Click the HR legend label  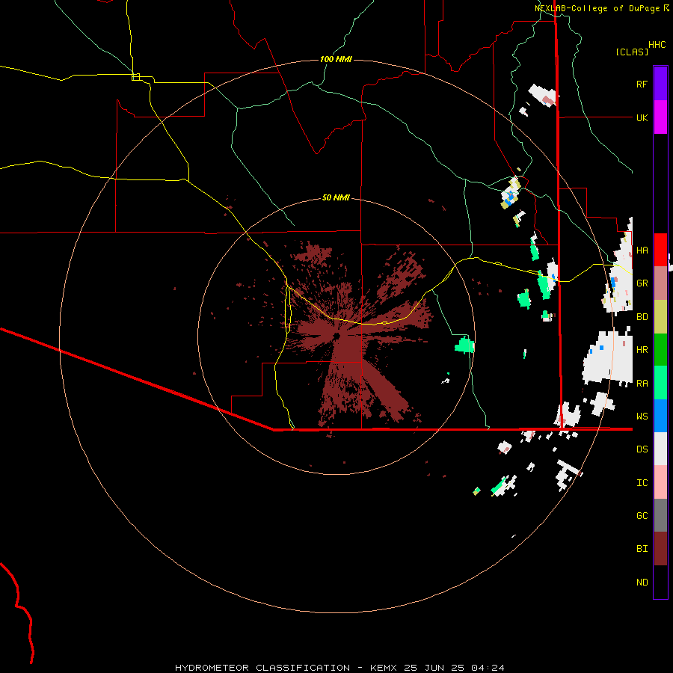[x=642, y=350]
